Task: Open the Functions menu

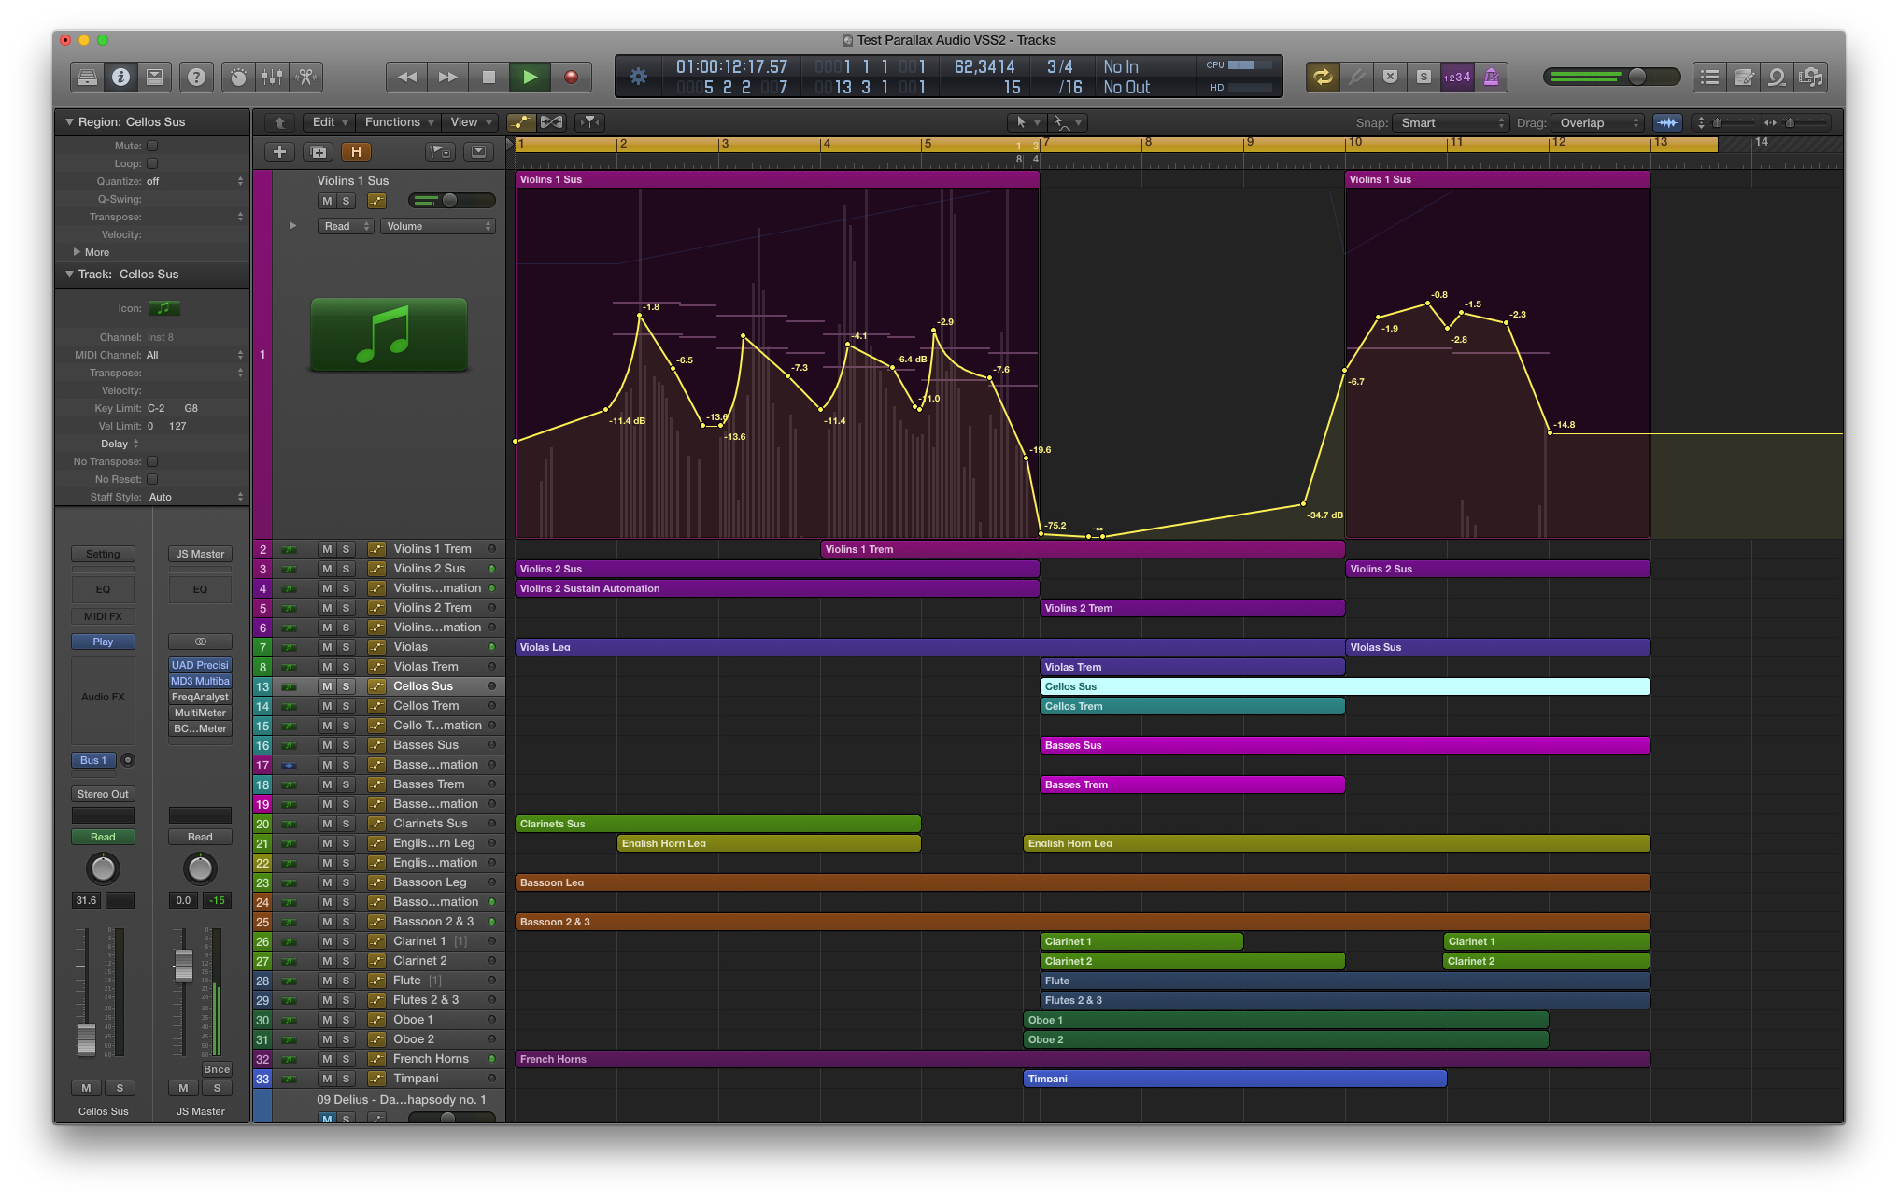Action: (x=397, y=121)
